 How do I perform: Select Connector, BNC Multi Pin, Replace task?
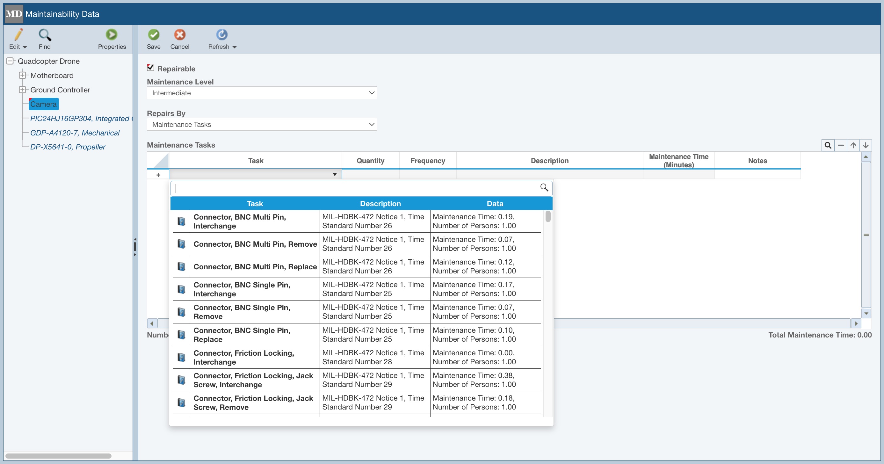click(255, 267)
